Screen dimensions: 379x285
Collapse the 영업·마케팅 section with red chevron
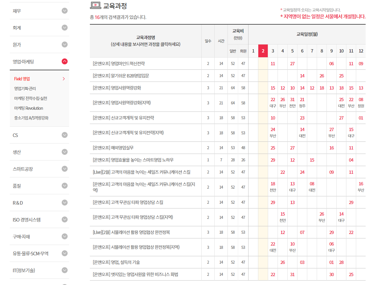pyautogui.click(x=65, y=61)
